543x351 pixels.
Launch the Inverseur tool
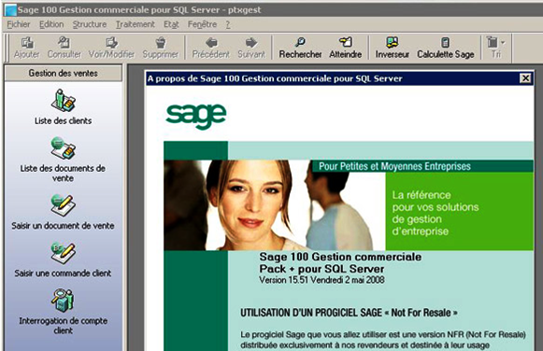coord(392,48)
